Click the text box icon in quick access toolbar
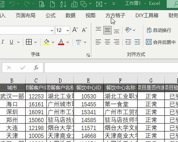178x142 pixels. (x=99, y=4)
